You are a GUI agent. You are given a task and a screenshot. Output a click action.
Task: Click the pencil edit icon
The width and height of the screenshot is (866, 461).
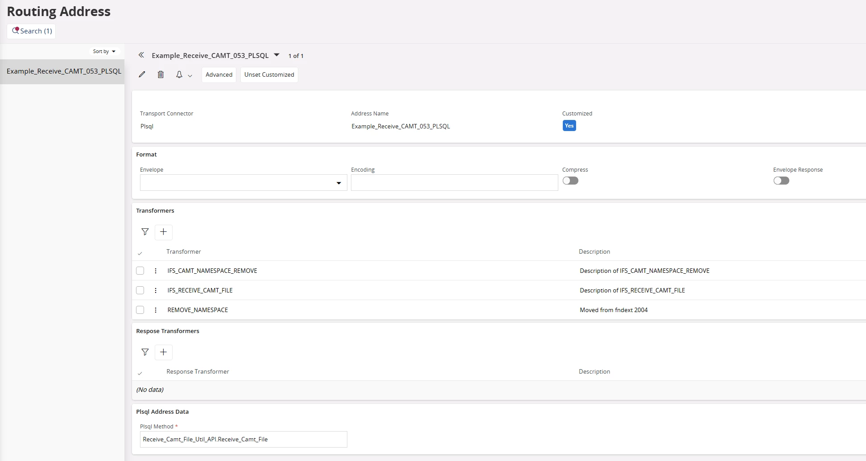142,74
